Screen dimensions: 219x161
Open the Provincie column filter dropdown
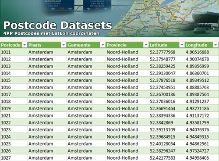coord(146,45)
